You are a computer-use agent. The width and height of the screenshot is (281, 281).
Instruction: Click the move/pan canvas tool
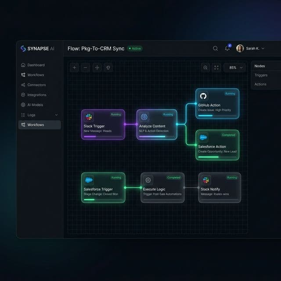coord(97,68)
